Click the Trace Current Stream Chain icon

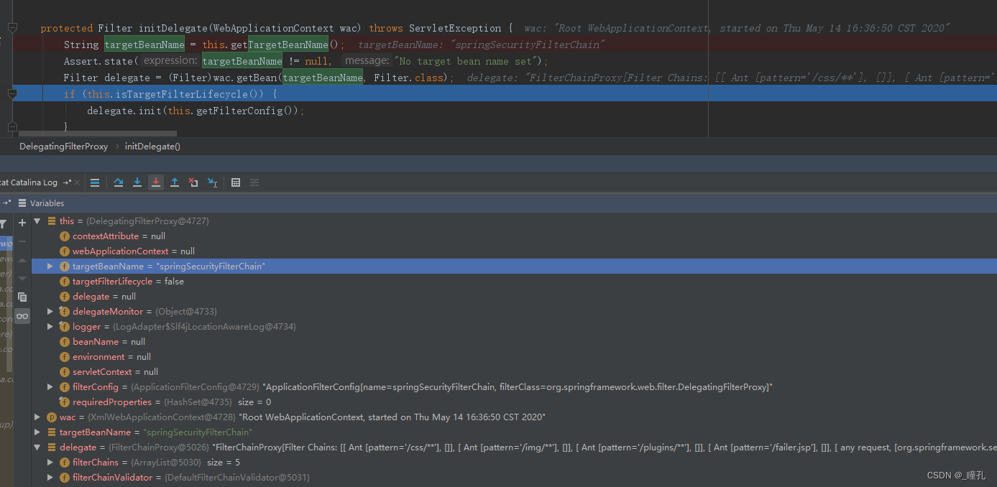pyautogui.click(x=254, y=182)
